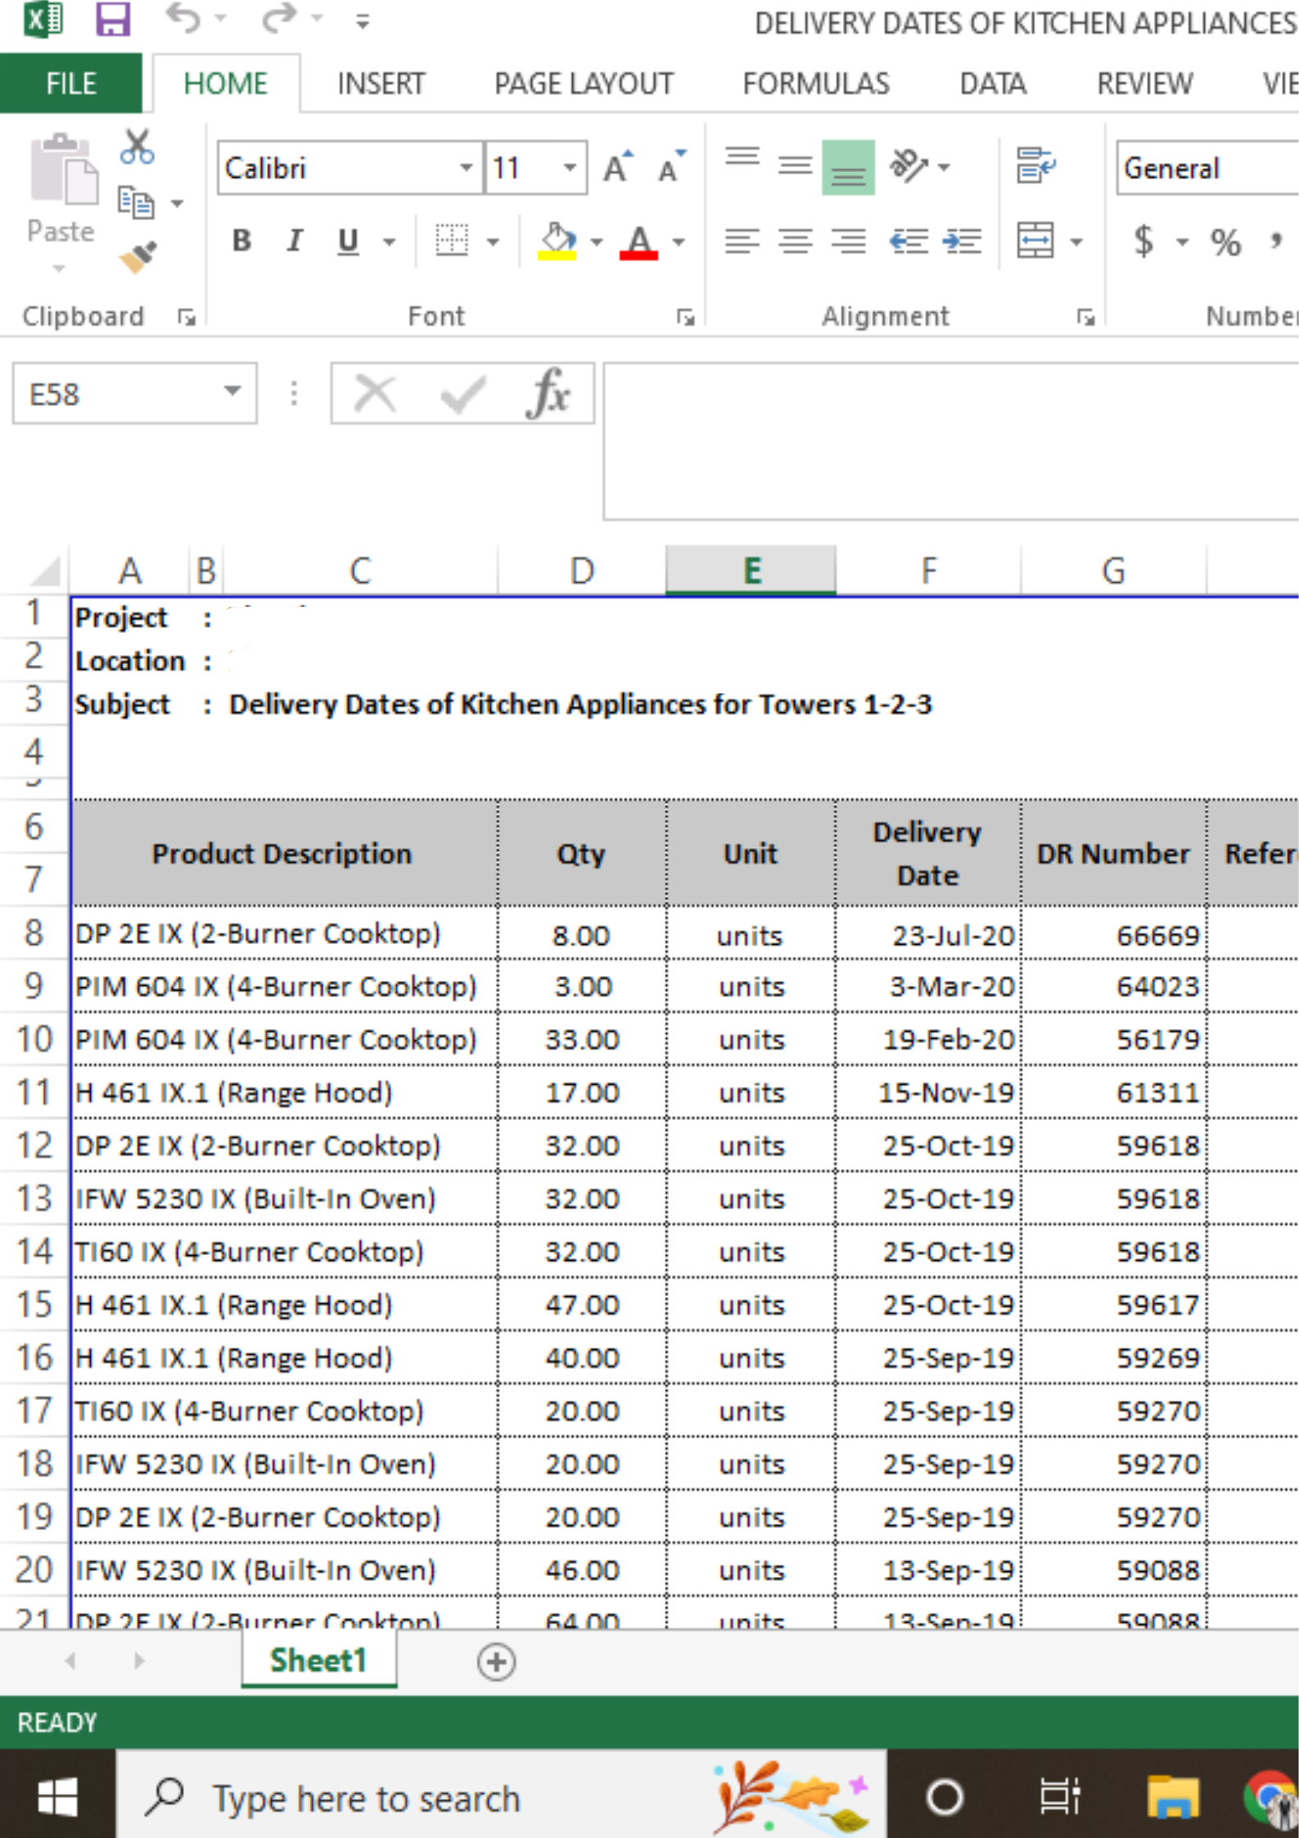The height and width of the screenshot is (1838, 1299).
Task: Open the FILE tab
Action: click(70, 83)
